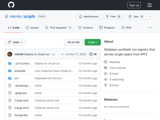This screenshot has height=120, width=160.
Task: Open the Readme link in About
Action: pyautogui.click(x=115, y=62)
